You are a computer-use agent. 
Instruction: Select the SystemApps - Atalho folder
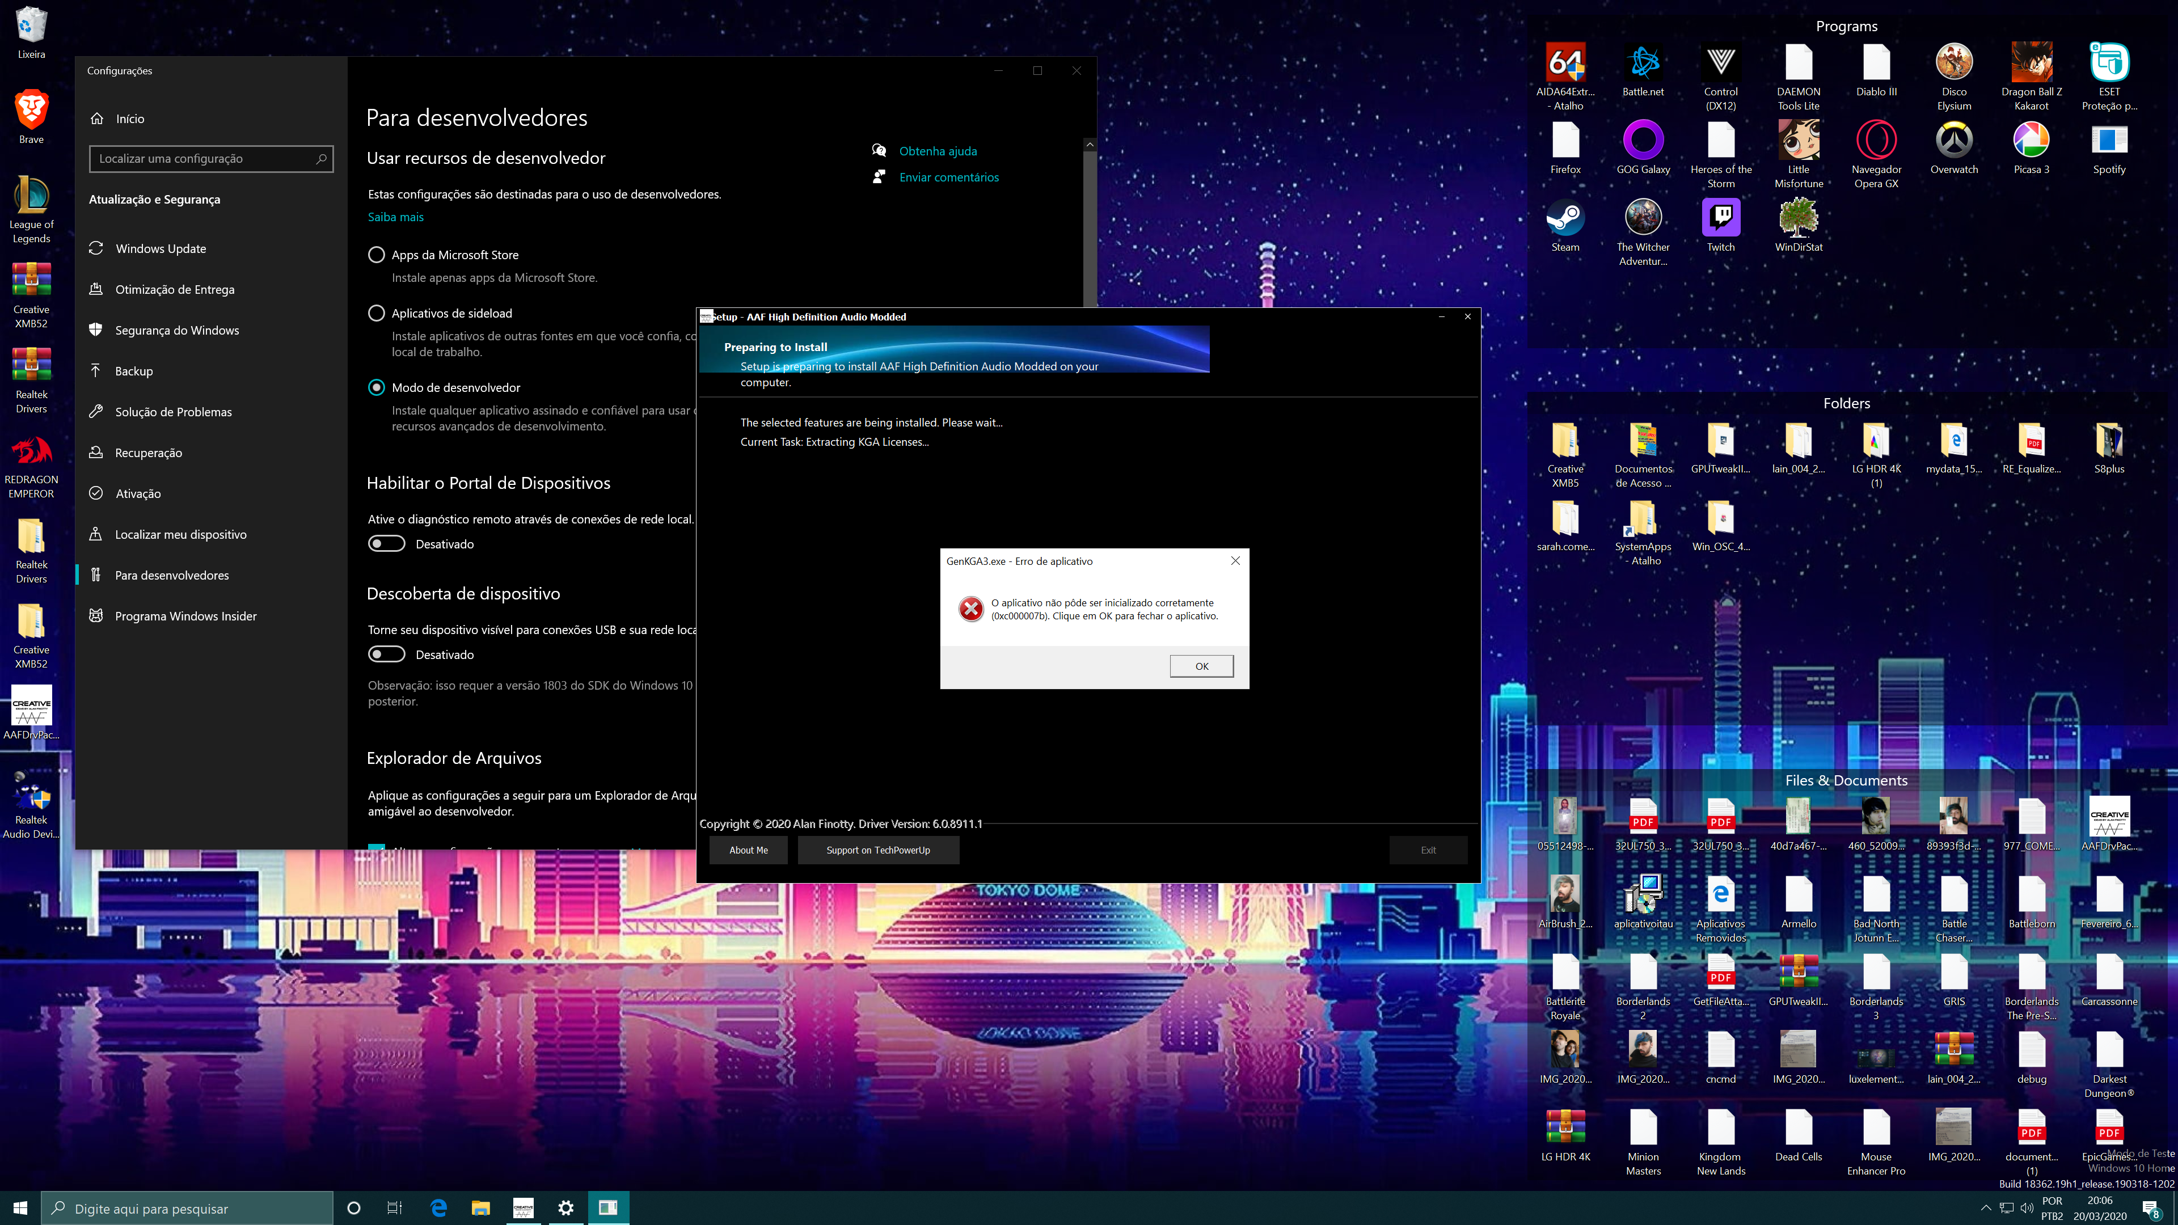1643,533
